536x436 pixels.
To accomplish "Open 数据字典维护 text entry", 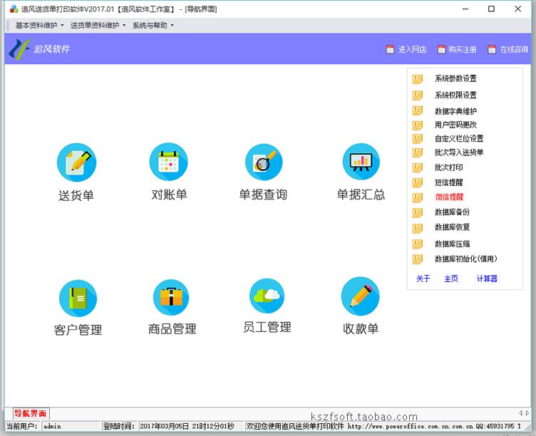I will (455, 111).
